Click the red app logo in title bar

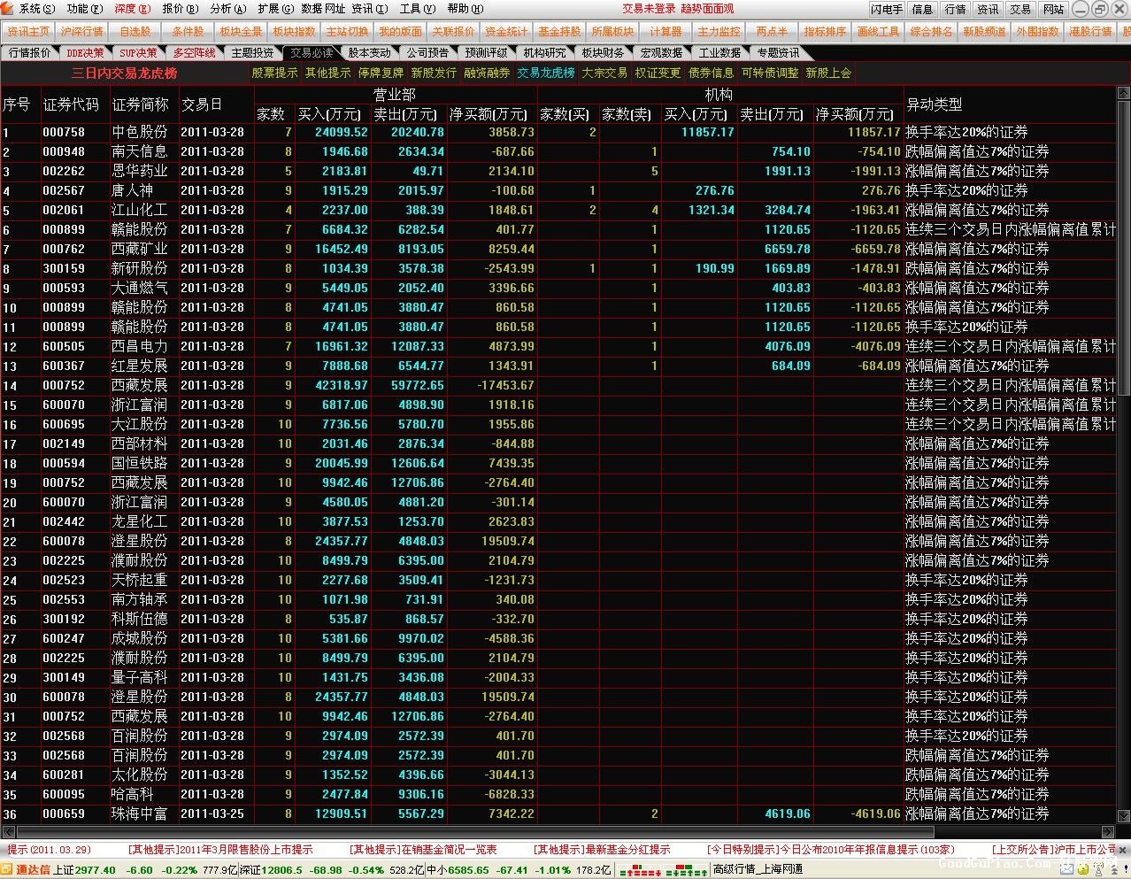(x=8, y=8)
